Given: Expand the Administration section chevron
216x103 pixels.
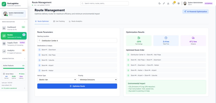Looking at the screenshot, I should [x=25, y=58].
